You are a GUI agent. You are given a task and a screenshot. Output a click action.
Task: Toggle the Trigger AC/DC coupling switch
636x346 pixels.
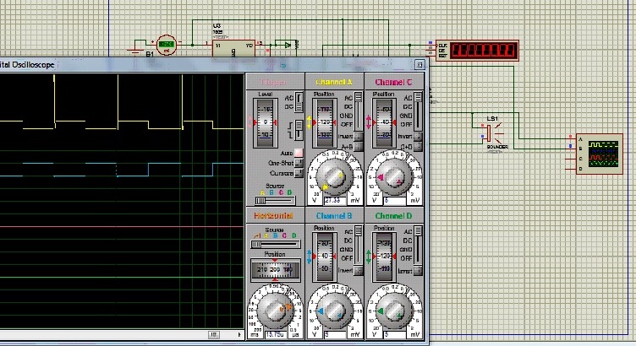(299, 102)
